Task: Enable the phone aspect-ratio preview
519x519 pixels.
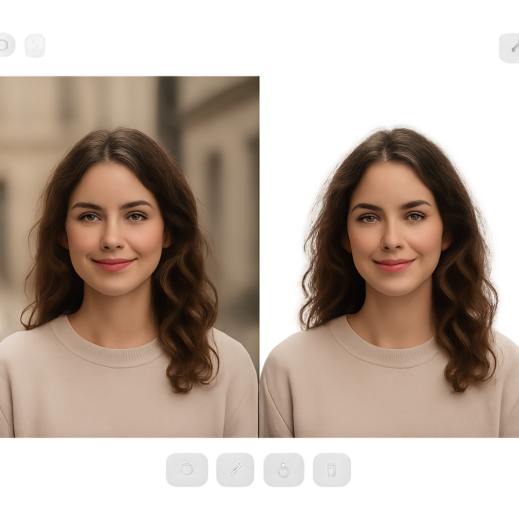Action: click(x=330, y=469)
